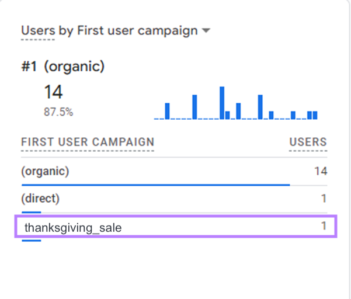This screenshot has height=299, width=351.
Task: Click the tallest bar in the sparkline chart
Action: [x=222, y=103]
